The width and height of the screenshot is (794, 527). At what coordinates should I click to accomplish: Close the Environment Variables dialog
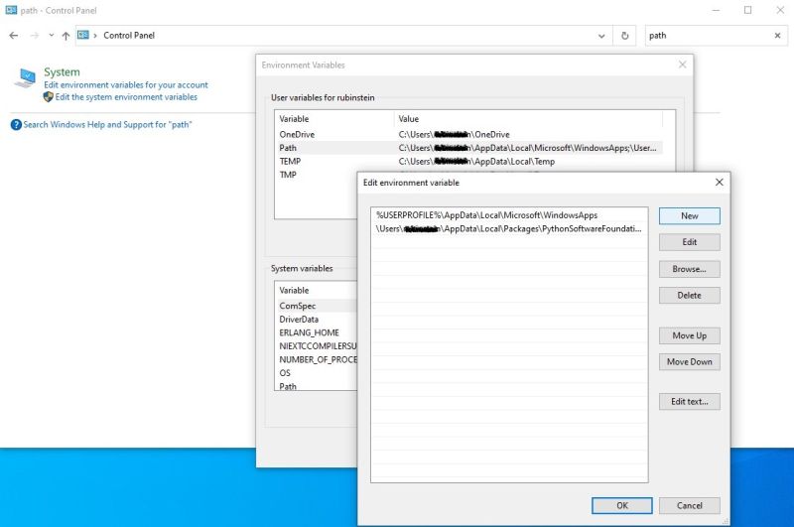click(x=682, y=65)
